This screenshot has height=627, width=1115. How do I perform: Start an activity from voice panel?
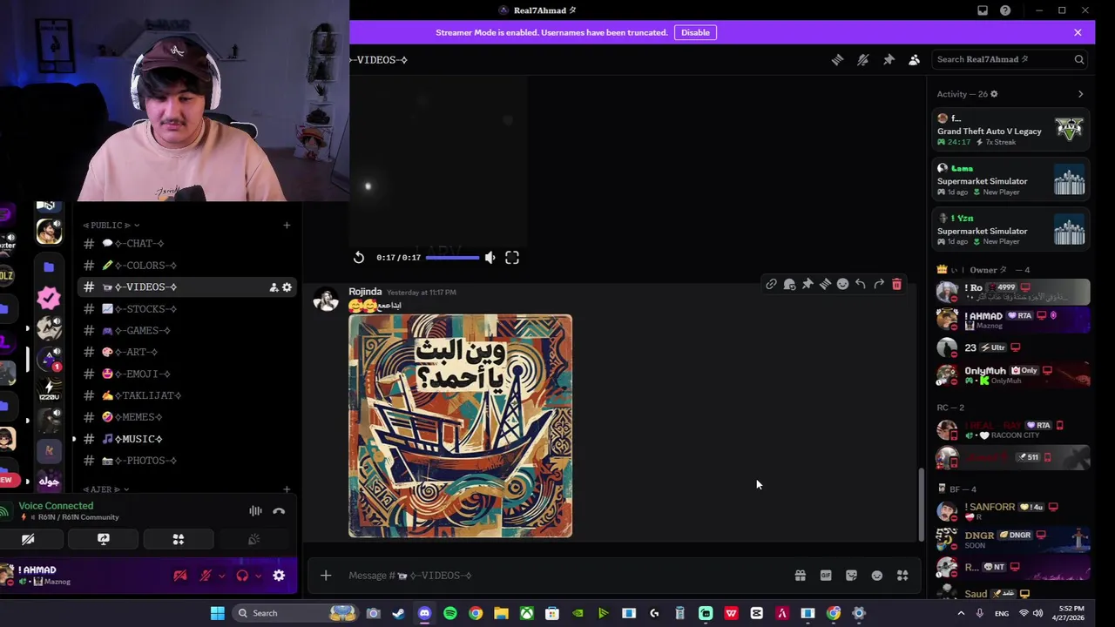tap(179, 540)
